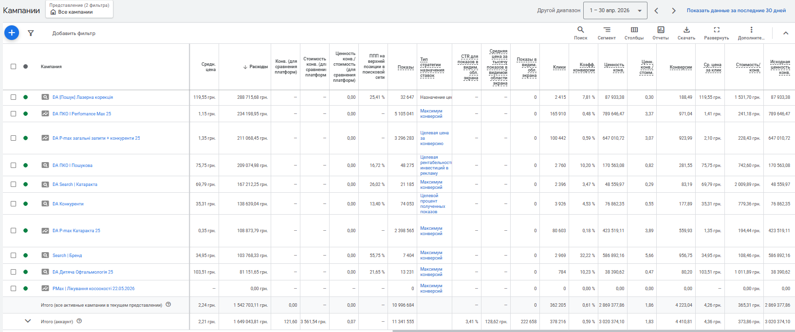
Task: Tick checkbox for DA P-max загальні запити + конкуренти 25
Action: (x=13, y=138)
